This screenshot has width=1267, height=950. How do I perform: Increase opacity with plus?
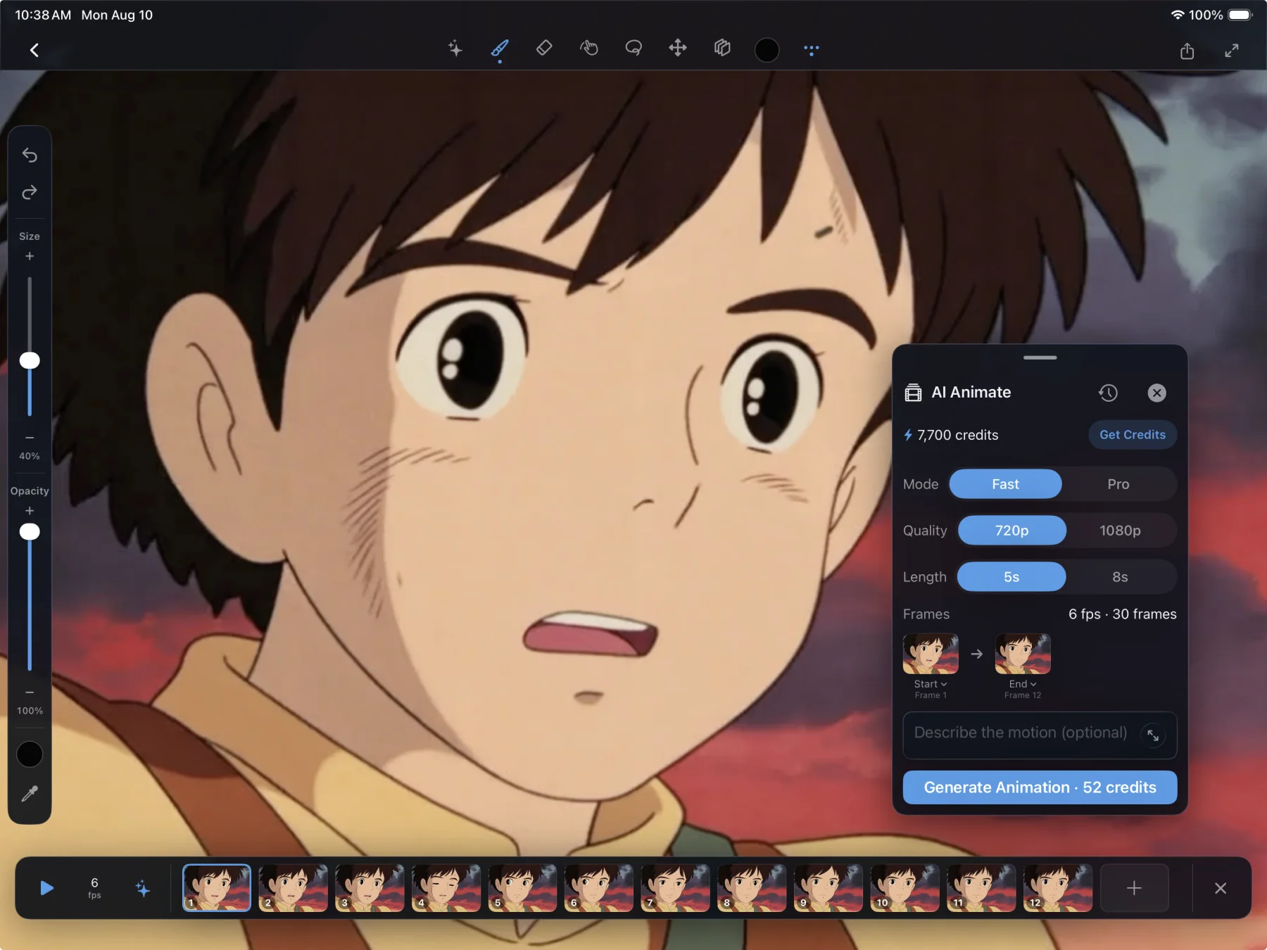[x=30, y=511]
